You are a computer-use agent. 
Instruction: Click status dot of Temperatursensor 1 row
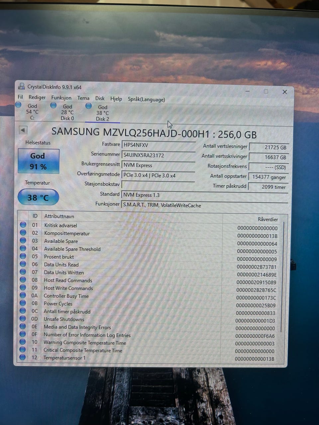point(23,357)
